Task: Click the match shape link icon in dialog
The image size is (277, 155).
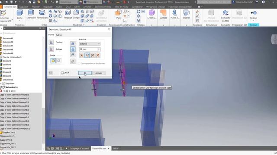Action: click(x=73, y=61)
